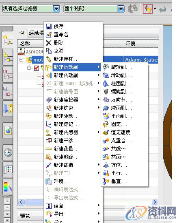Click the New Trace (新建追踪) icon
The height and width of the screenshot is (223, 179).
49,157
